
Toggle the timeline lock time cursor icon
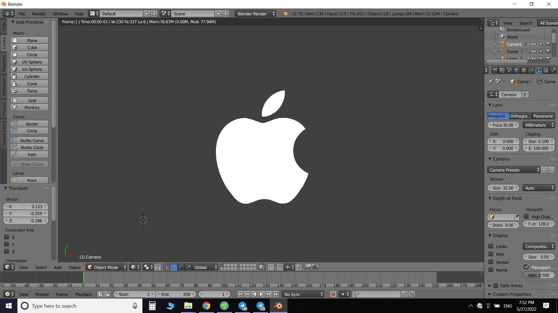(108, 294)
